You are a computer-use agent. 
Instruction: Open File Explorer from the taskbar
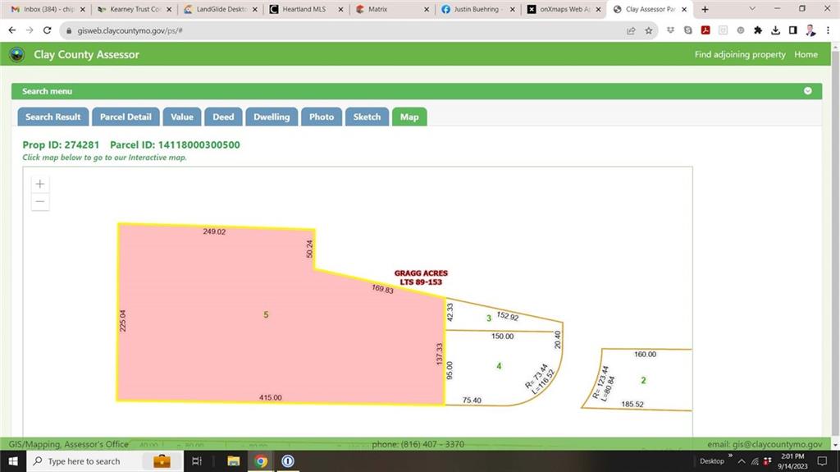coord(233,461)
